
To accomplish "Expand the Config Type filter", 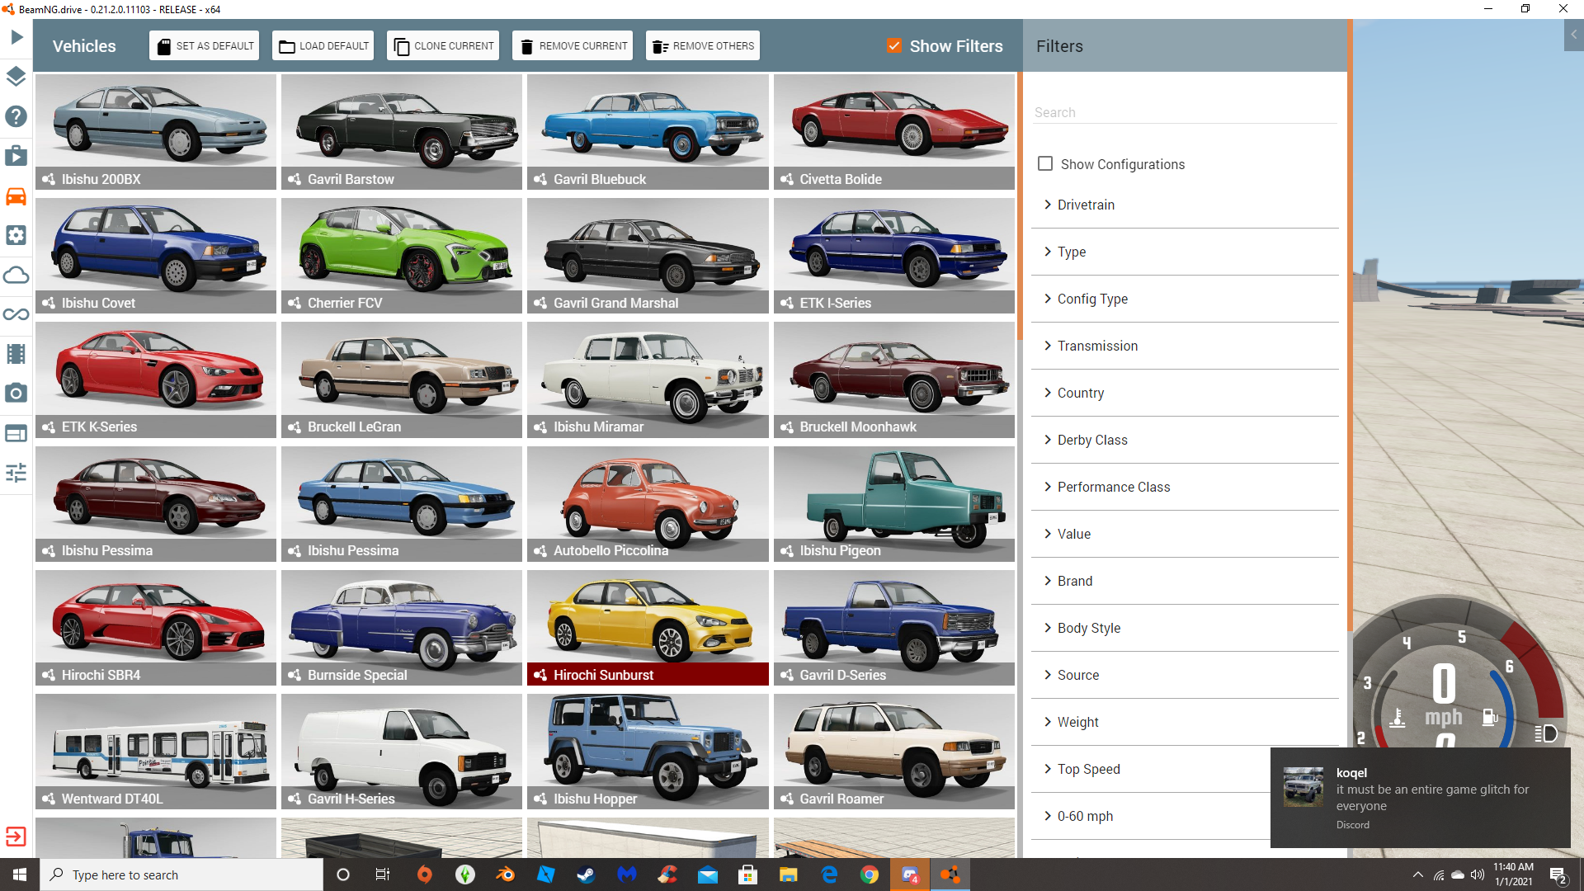I will (x=1185, y=299).
